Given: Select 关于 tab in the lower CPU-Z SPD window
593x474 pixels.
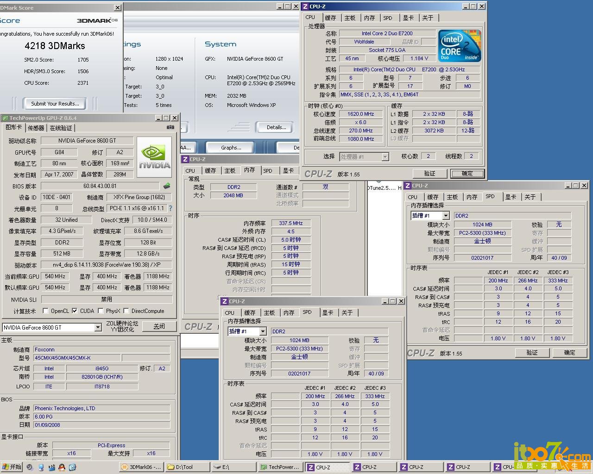Looking at the screenshot, I should pos(347,313).
